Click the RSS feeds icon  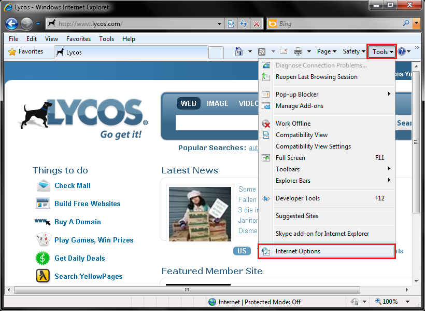click(x=262, y=51)
